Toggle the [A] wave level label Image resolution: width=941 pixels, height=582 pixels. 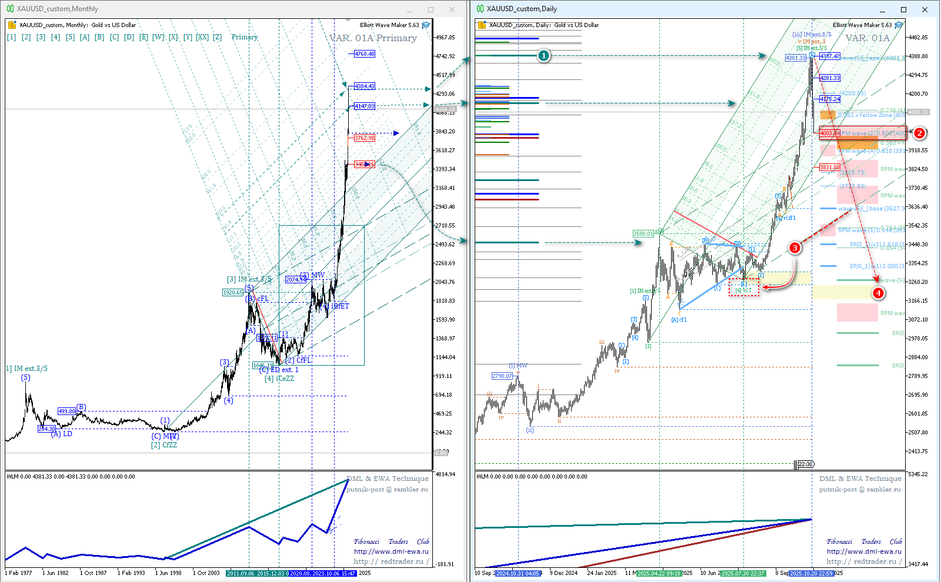click(x=85, y=37)
